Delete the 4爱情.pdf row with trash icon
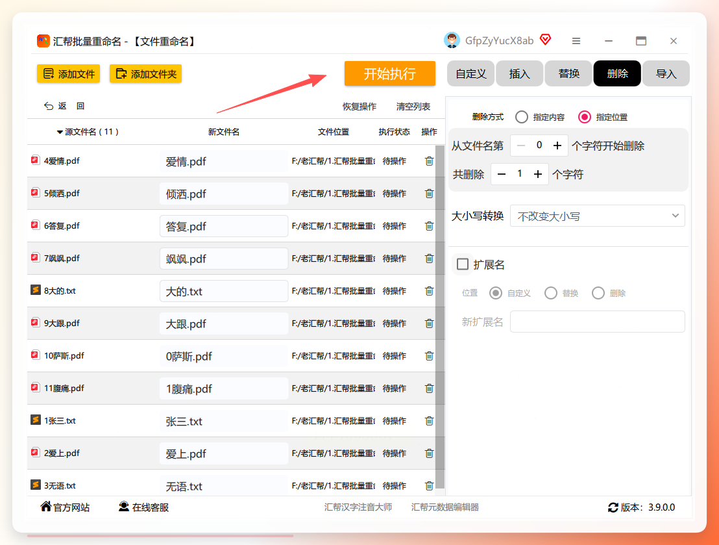Viewport: 719px width, 545px height. (429, 161)
